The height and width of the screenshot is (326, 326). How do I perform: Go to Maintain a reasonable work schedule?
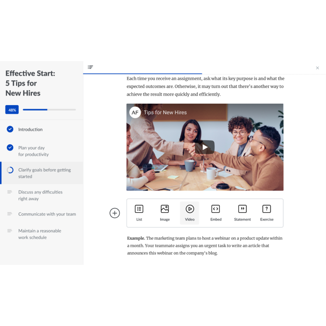click(x=39, y=234)
